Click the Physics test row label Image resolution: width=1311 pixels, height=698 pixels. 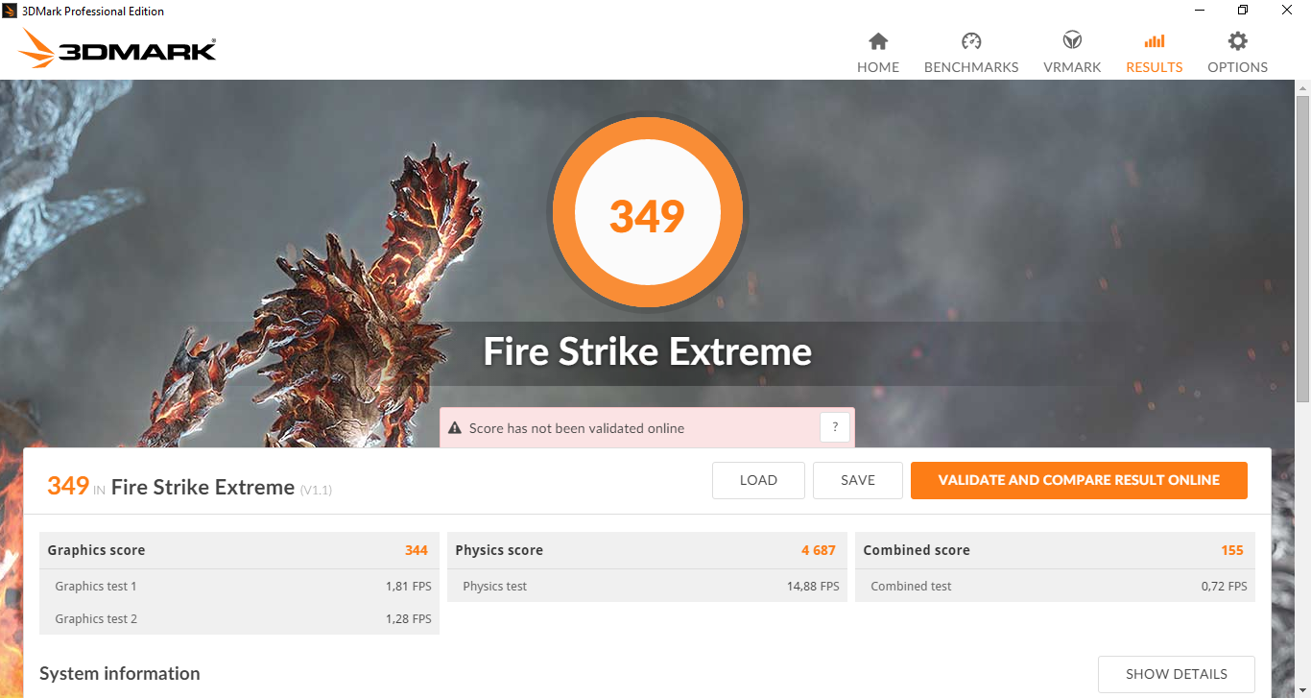pos(494,586)
